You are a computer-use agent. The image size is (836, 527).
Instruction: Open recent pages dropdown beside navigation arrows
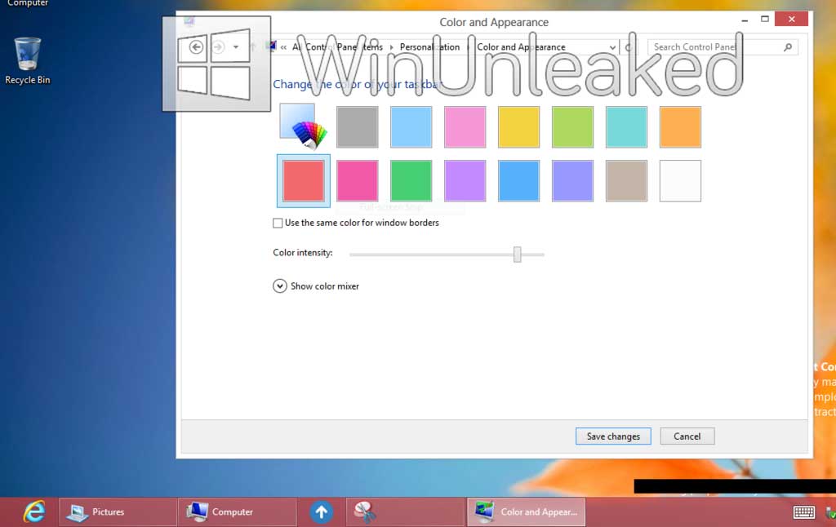236,47
